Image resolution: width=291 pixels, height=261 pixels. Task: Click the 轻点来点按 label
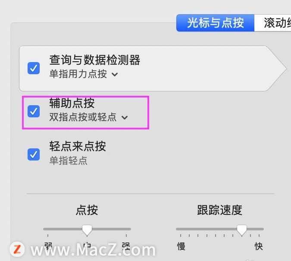(78, 146)
